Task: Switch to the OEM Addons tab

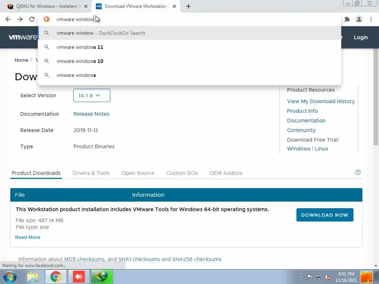Action: click(x=226, y=173)
